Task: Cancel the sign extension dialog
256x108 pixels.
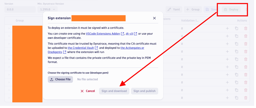Action: coord(88,91)
